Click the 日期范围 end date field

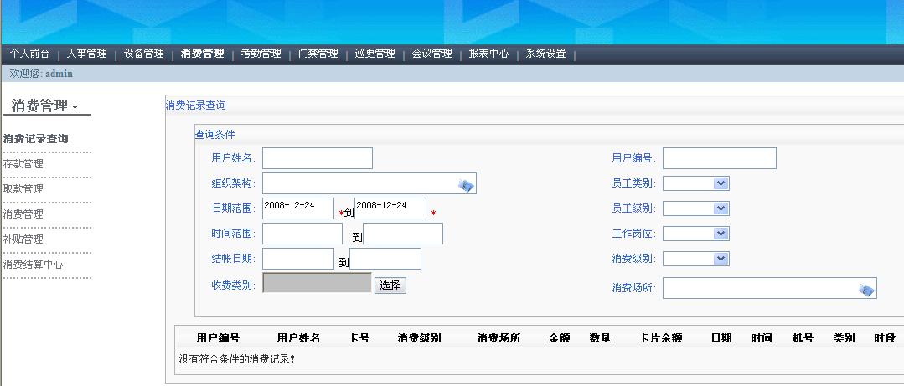click(390, 208)
